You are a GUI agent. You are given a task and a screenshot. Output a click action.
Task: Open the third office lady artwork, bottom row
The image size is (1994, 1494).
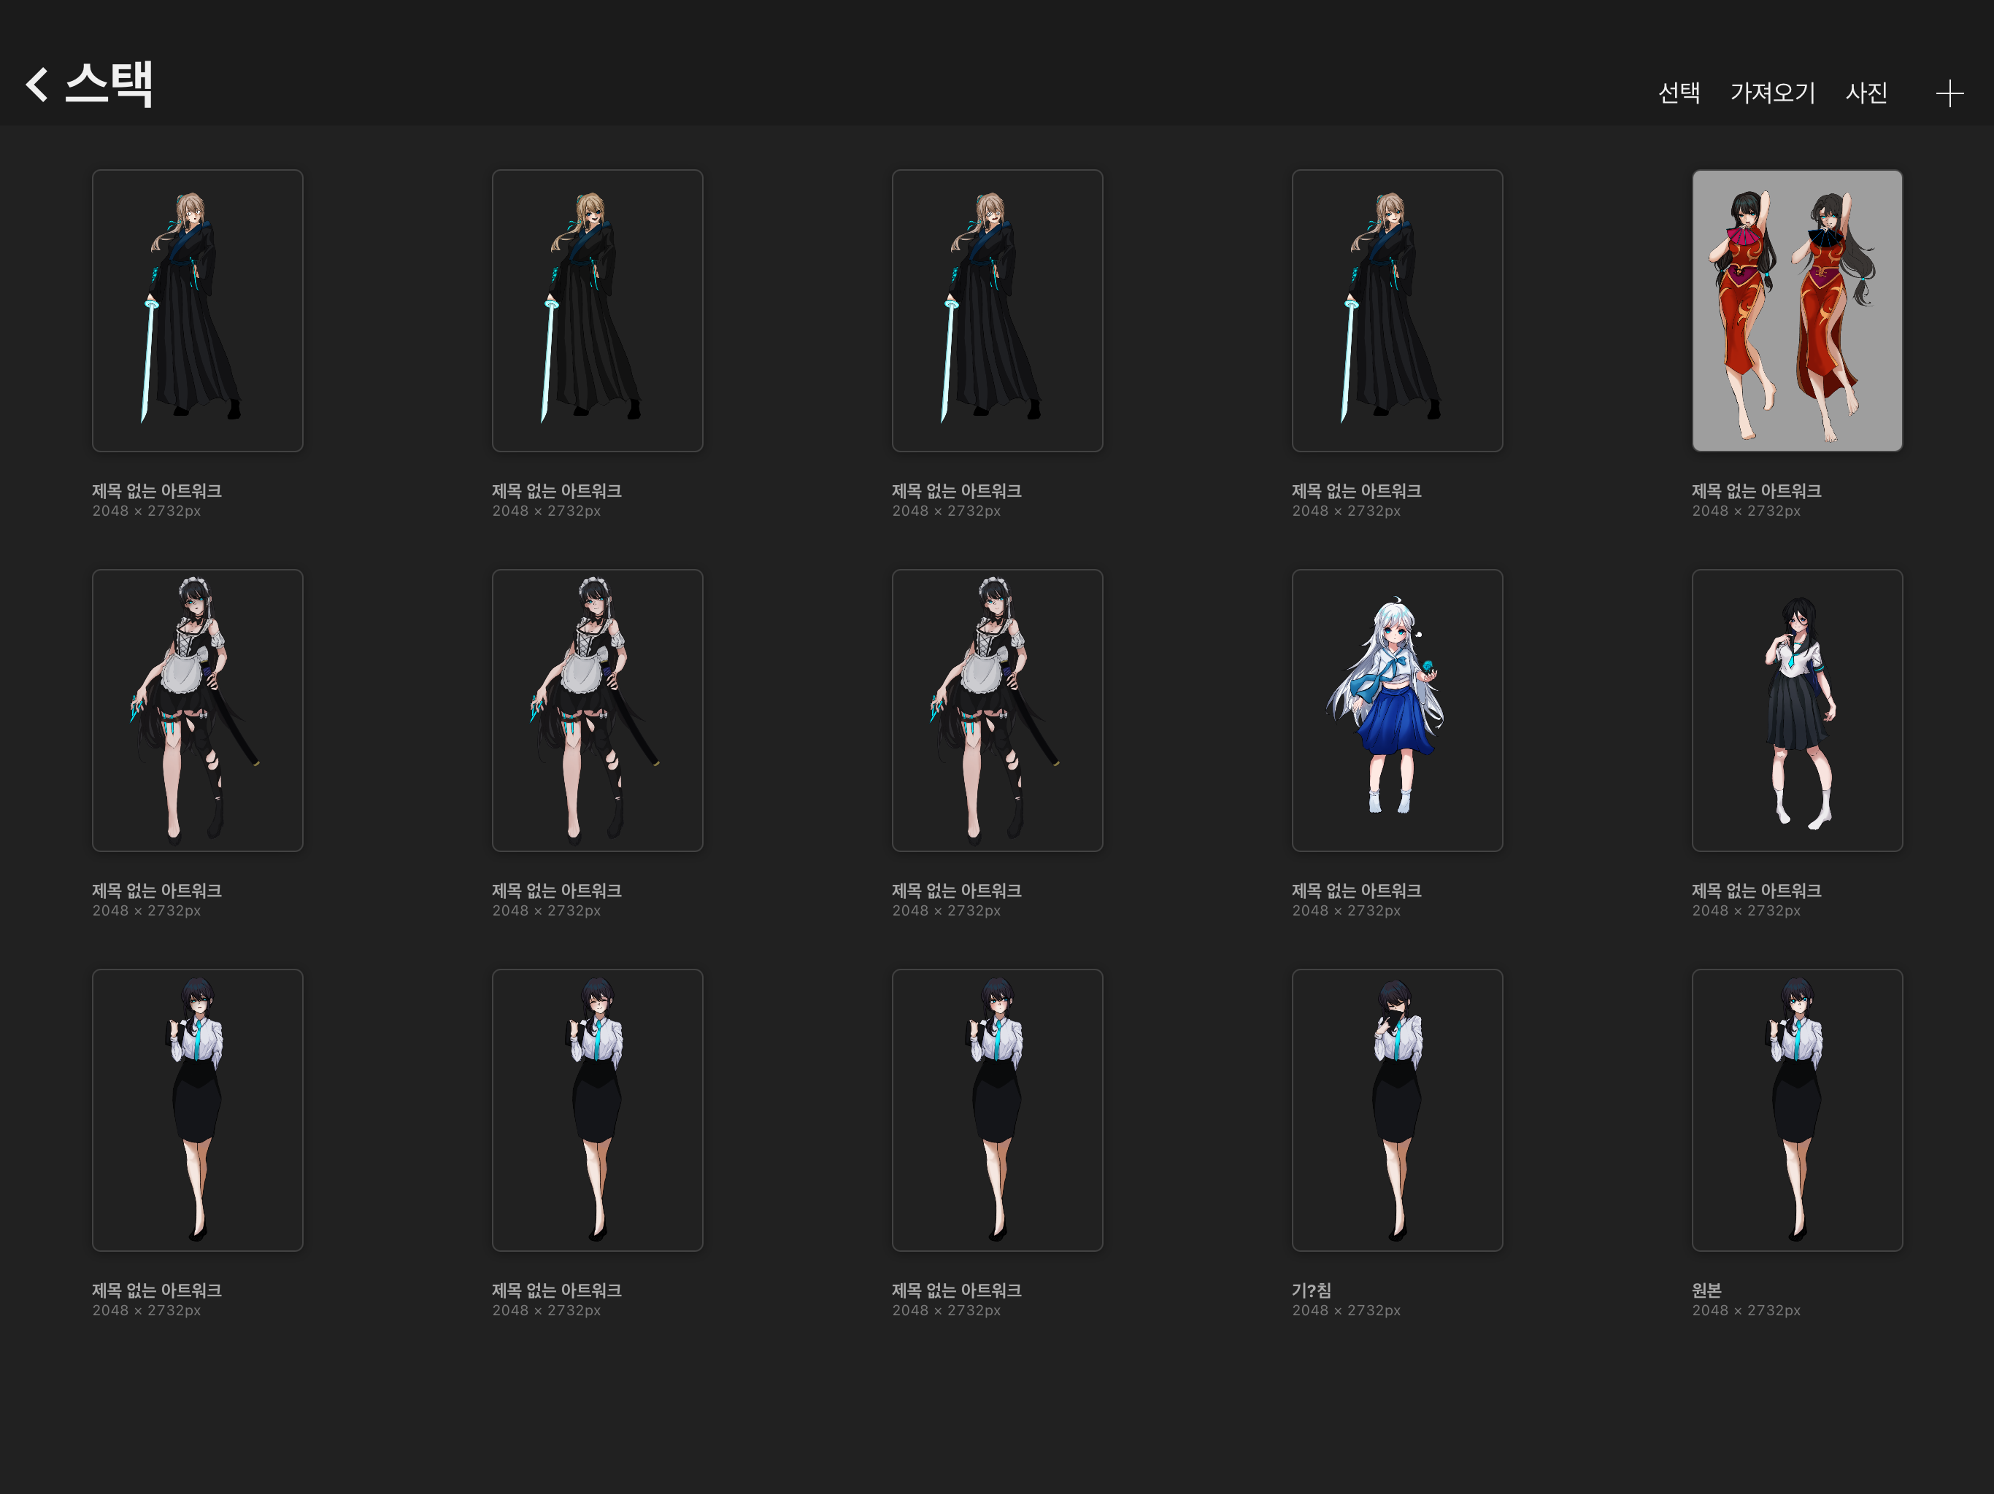click(997, 1110)
